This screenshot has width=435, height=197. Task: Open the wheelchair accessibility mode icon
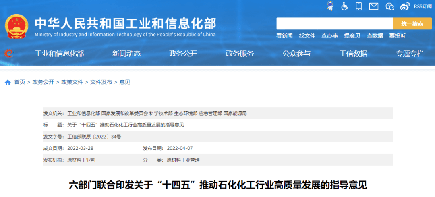345,6
